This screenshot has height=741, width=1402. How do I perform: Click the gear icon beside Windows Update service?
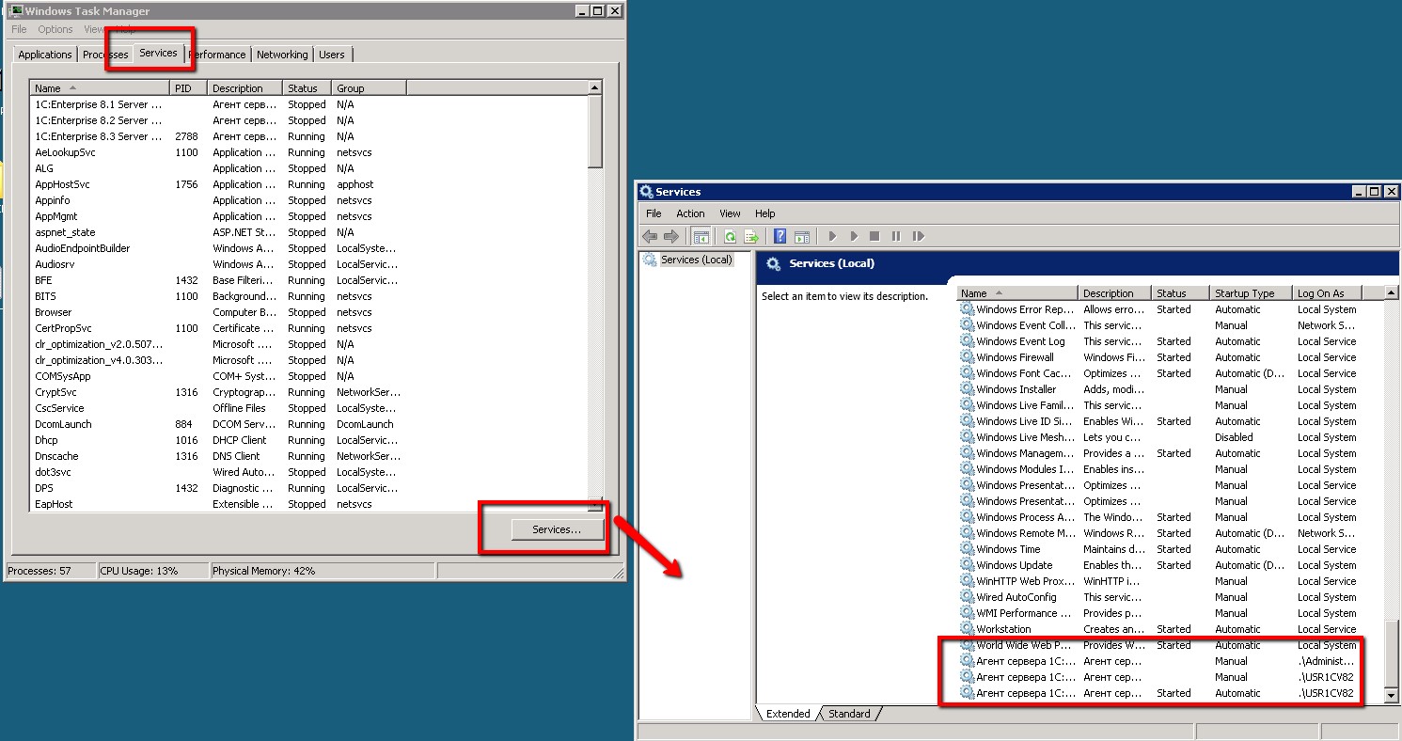[x=967, y=565]
